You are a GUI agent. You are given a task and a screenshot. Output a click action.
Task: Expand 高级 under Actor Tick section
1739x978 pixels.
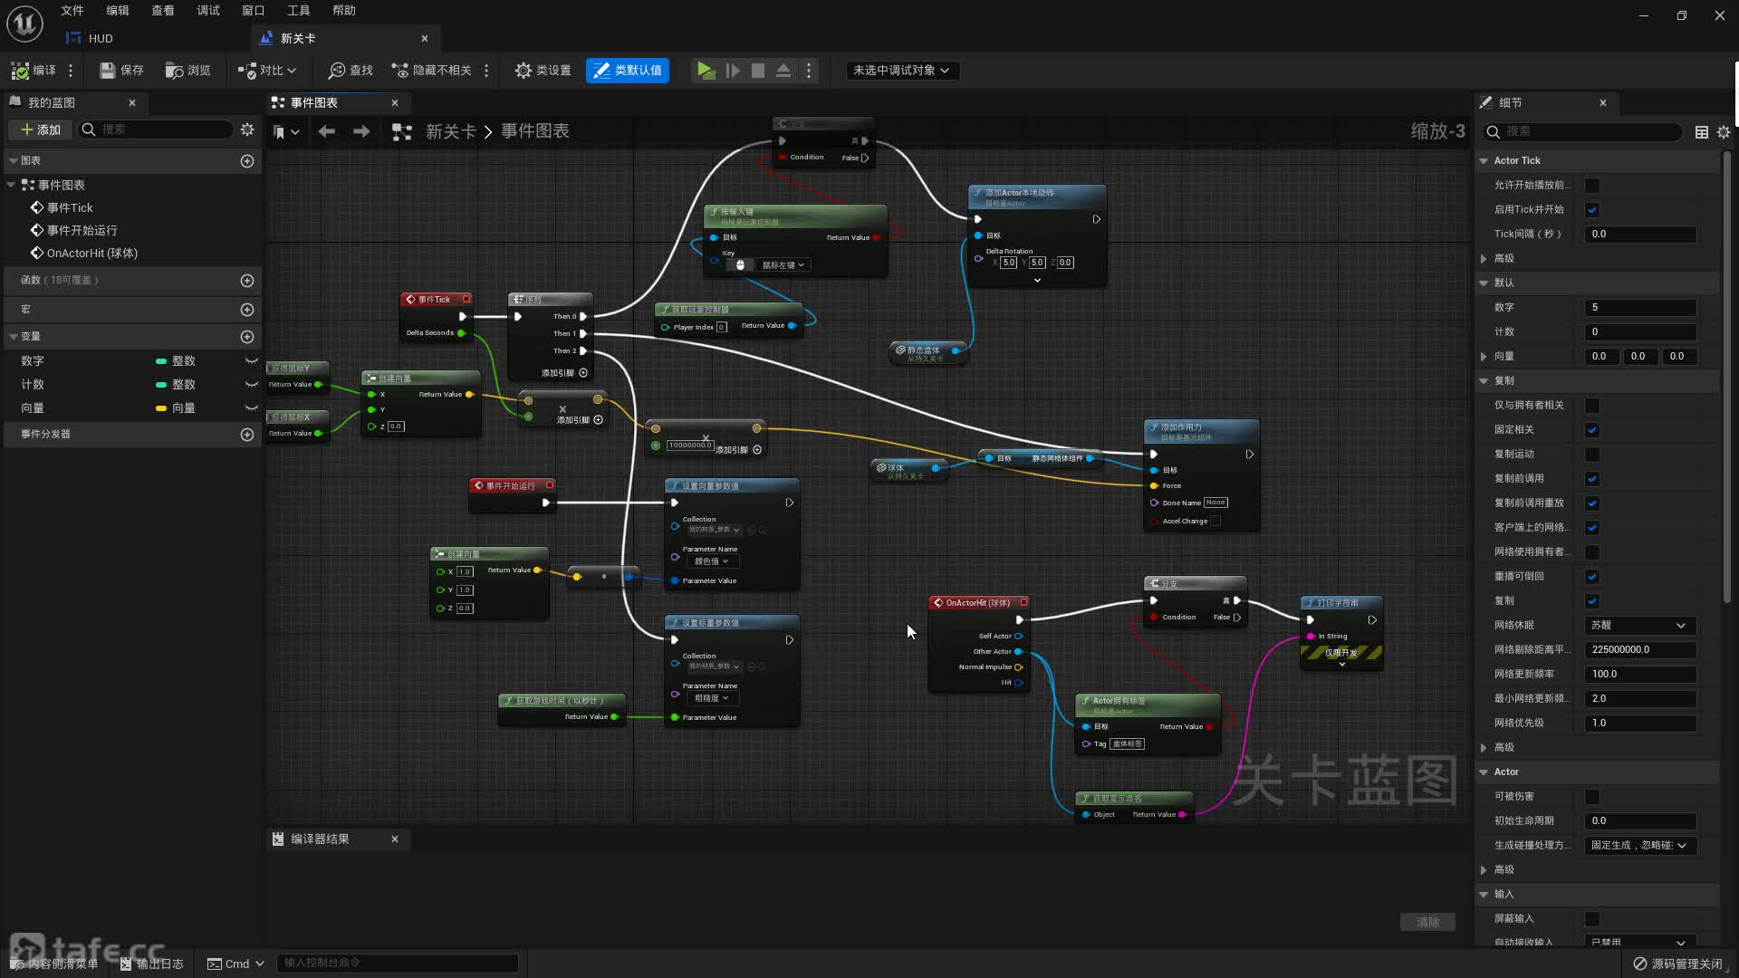click(x=1484, y=259)
